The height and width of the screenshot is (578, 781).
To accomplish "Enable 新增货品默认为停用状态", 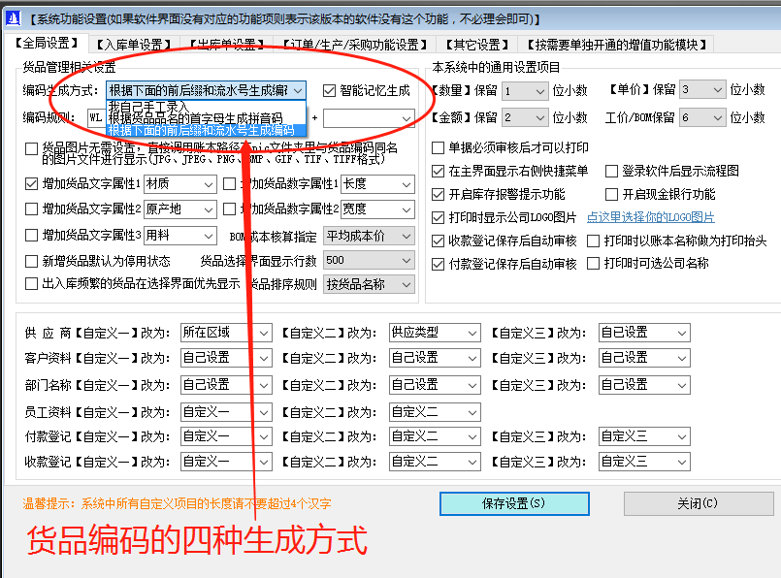I will [x=29, y=260].
